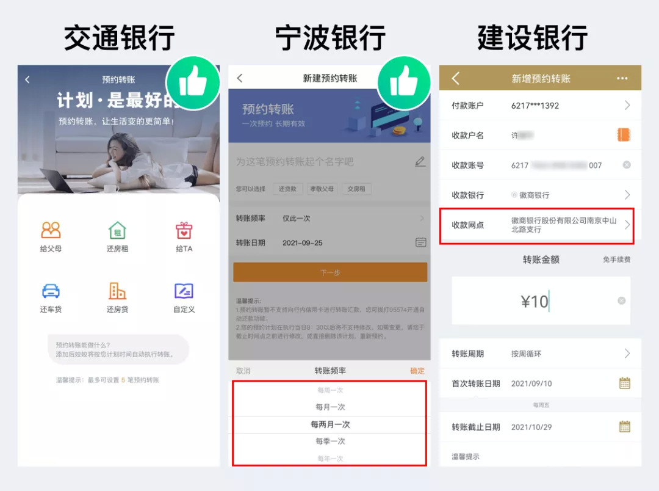This screenshot has height=491, width=659.
Task: Open the orange contact book icon for 收款户名
Action: pos(624,135)
